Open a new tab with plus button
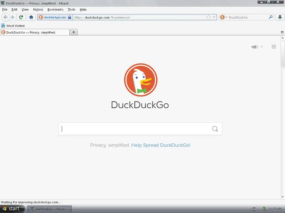Image resolution: width=285 pixels, height=213 pixels. [74, 32]
